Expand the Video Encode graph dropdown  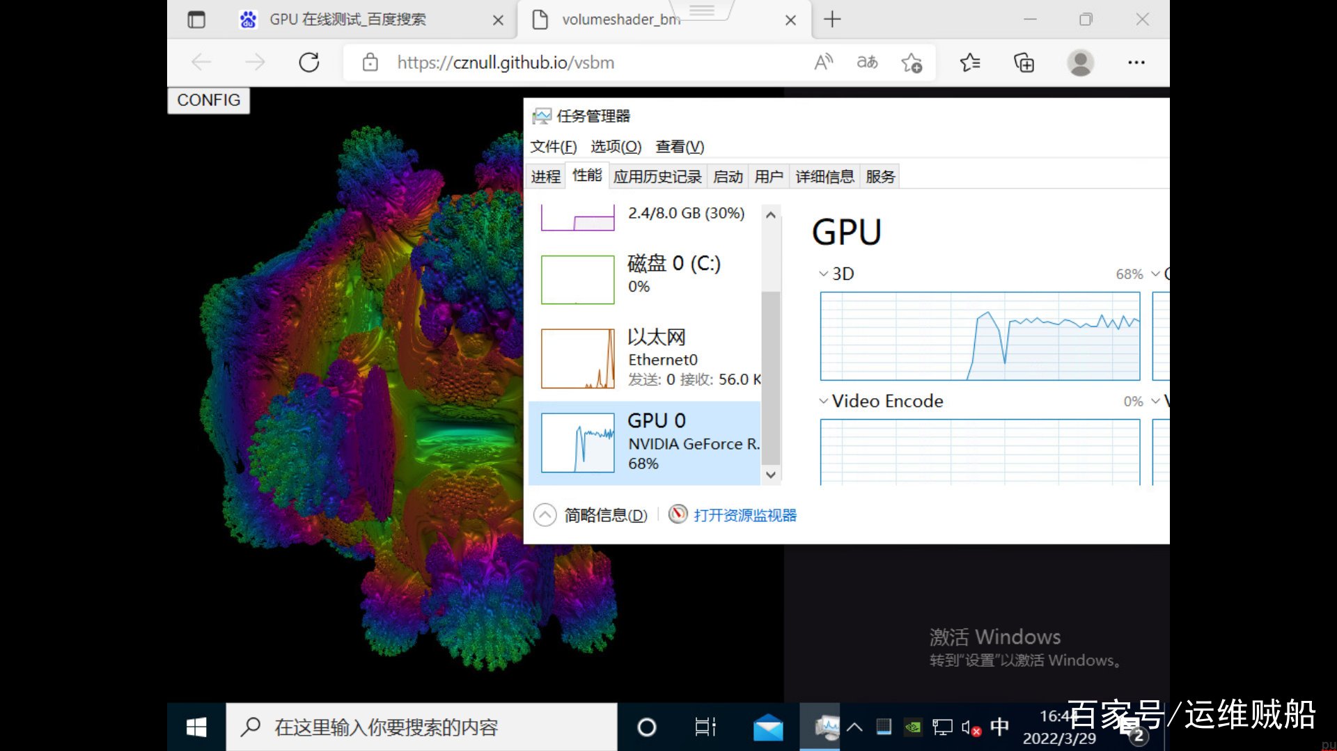(824, 401)
